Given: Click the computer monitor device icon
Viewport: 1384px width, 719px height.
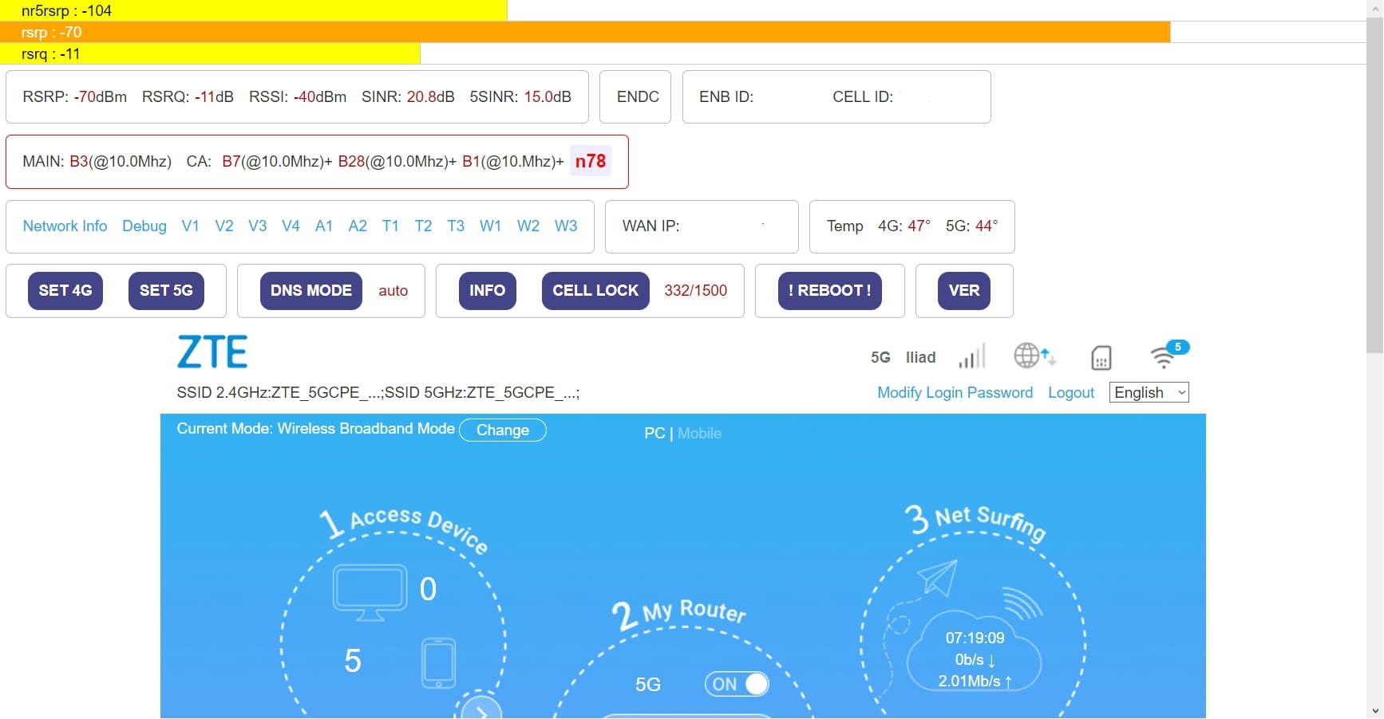Looking at the screenshot, I should tap(370, 592).
